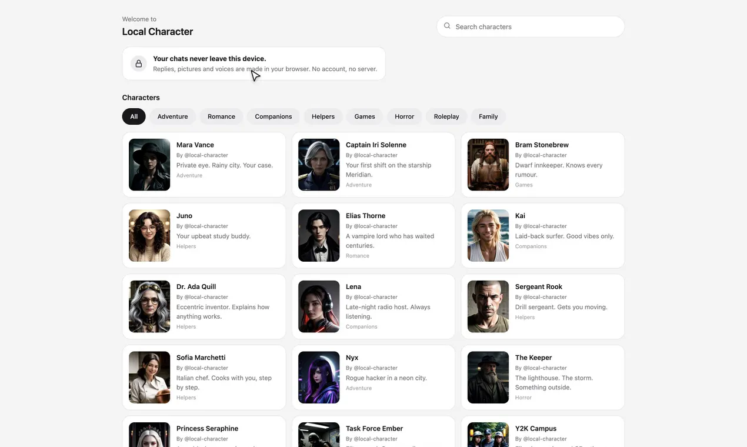Click the Bram Stonebrew title
The height and width of the screenshot is (447, 747).
(542, 145)
